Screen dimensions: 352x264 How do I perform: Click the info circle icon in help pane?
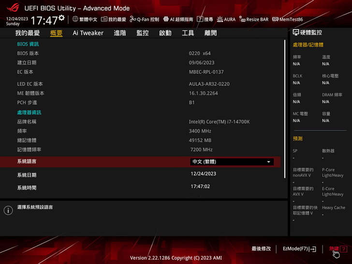(8, 210)
